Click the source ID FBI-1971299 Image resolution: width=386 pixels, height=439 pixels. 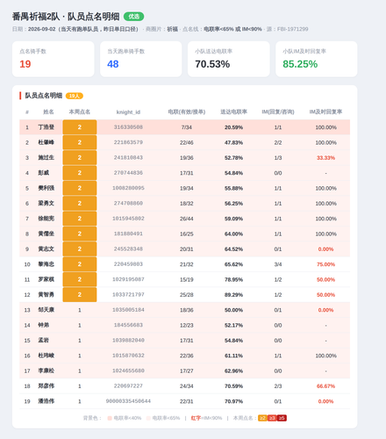(x=292, y=29)
